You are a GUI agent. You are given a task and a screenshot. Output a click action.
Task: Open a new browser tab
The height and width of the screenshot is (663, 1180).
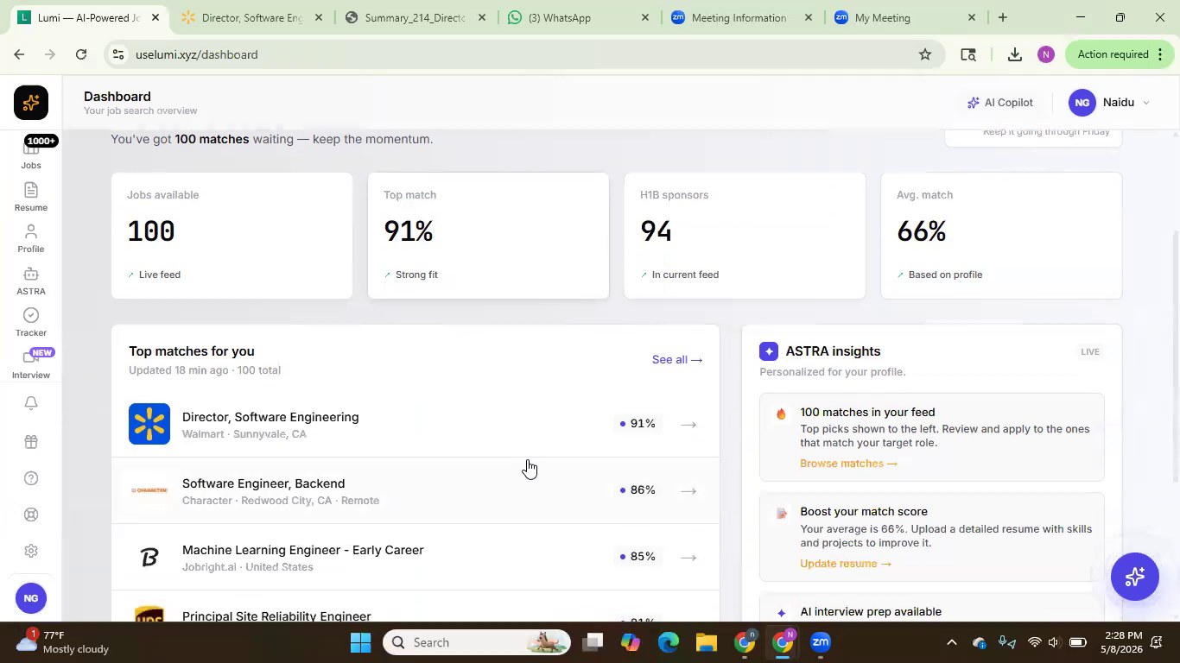tap(1003, 17)
